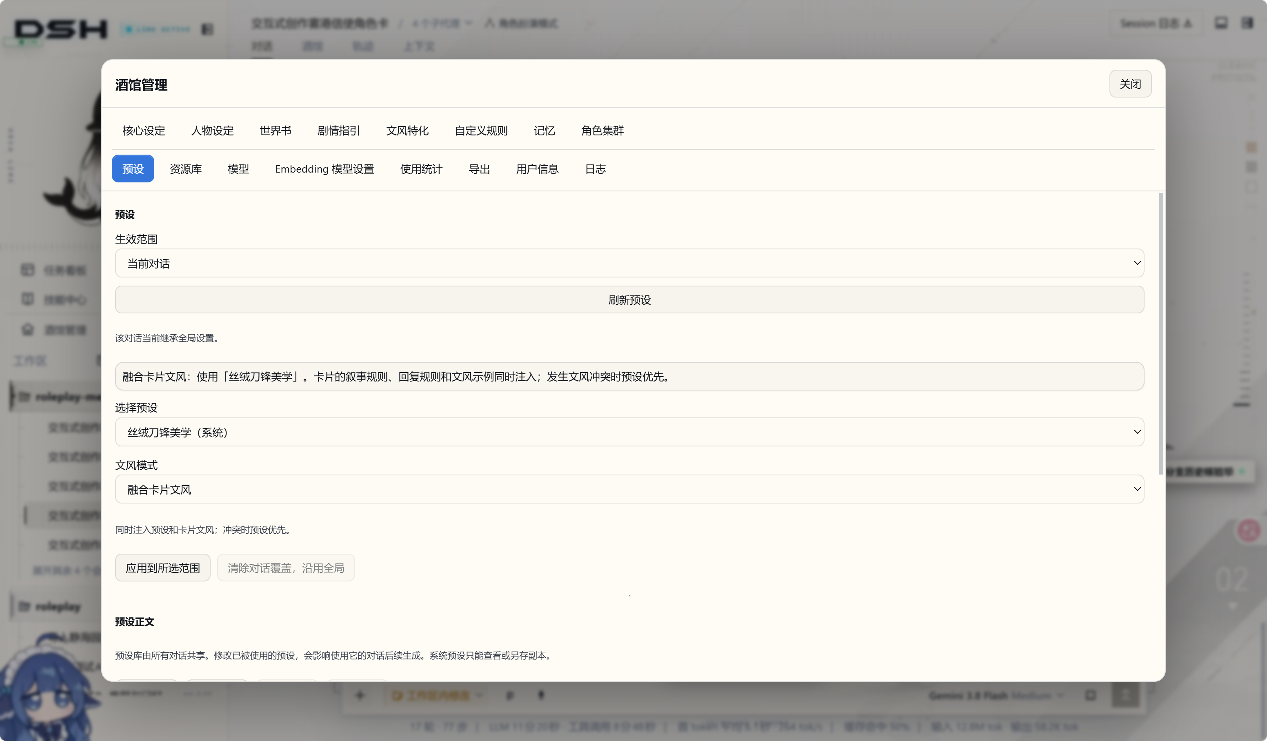The width and height of the screenshot is (1267, 741).
Task: Open the 文风特化 tab
Action: pyautogui.click(x=407, y=131)
